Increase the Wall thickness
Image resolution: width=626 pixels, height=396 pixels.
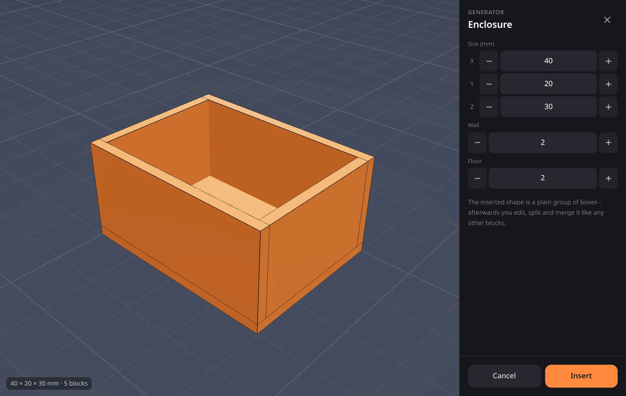pyautogui.click(x=608, y=143)
